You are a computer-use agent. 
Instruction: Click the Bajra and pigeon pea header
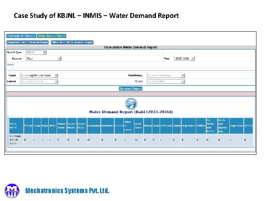click(223, 126)
